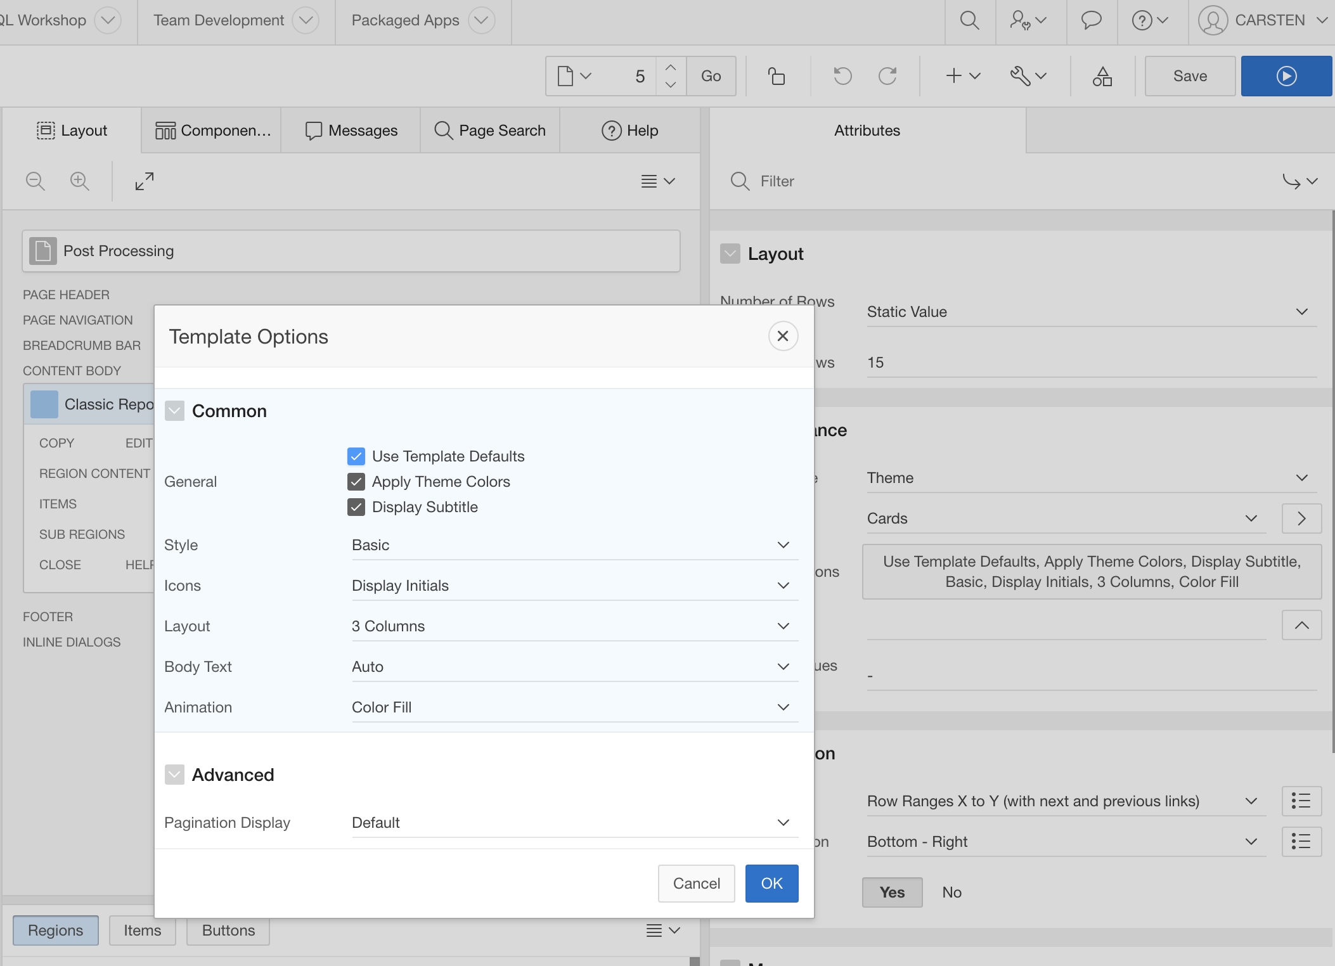Click the Undo arrow icon in toolbar
Screen dimensions: 1335x966
tap(842, 76)
